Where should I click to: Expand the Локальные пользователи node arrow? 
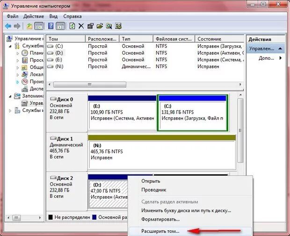(x=18, y=75)
